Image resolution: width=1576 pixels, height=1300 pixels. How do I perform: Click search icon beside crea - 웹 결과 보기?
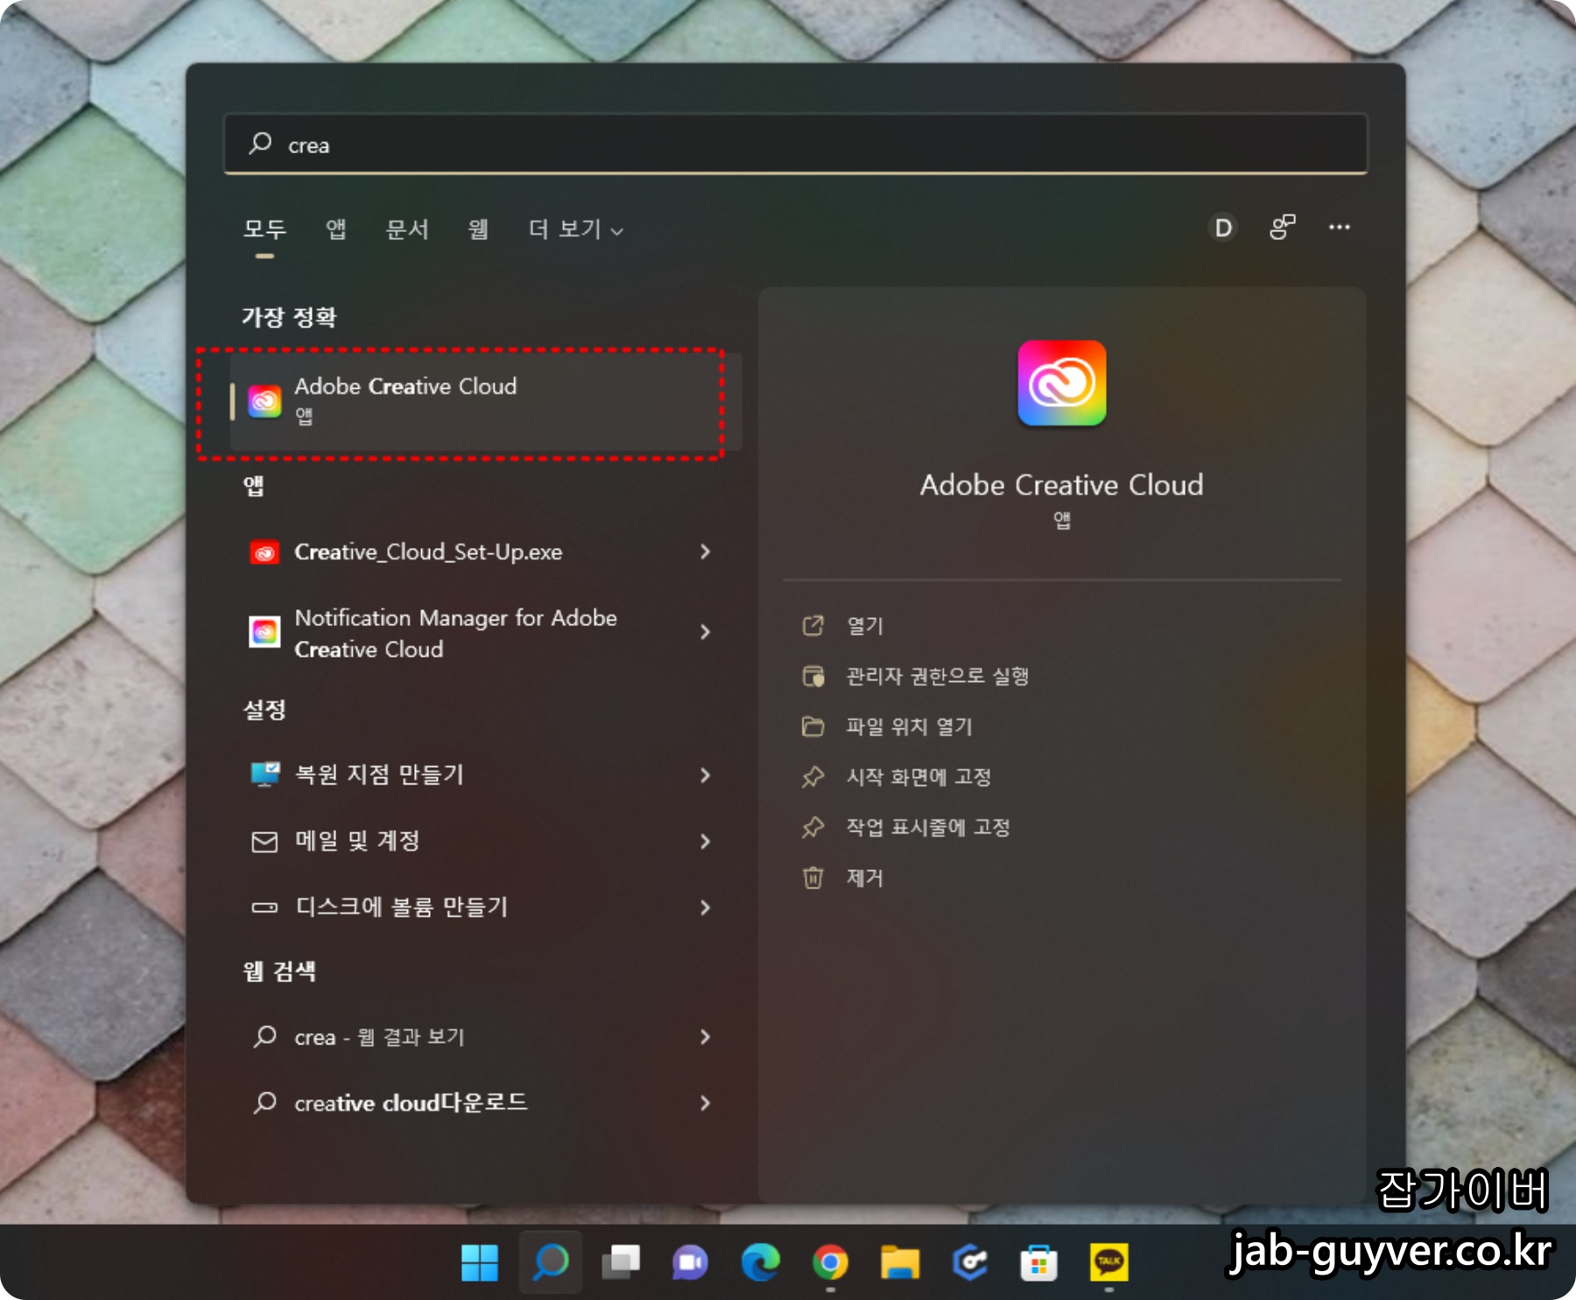coord(264,1036)
